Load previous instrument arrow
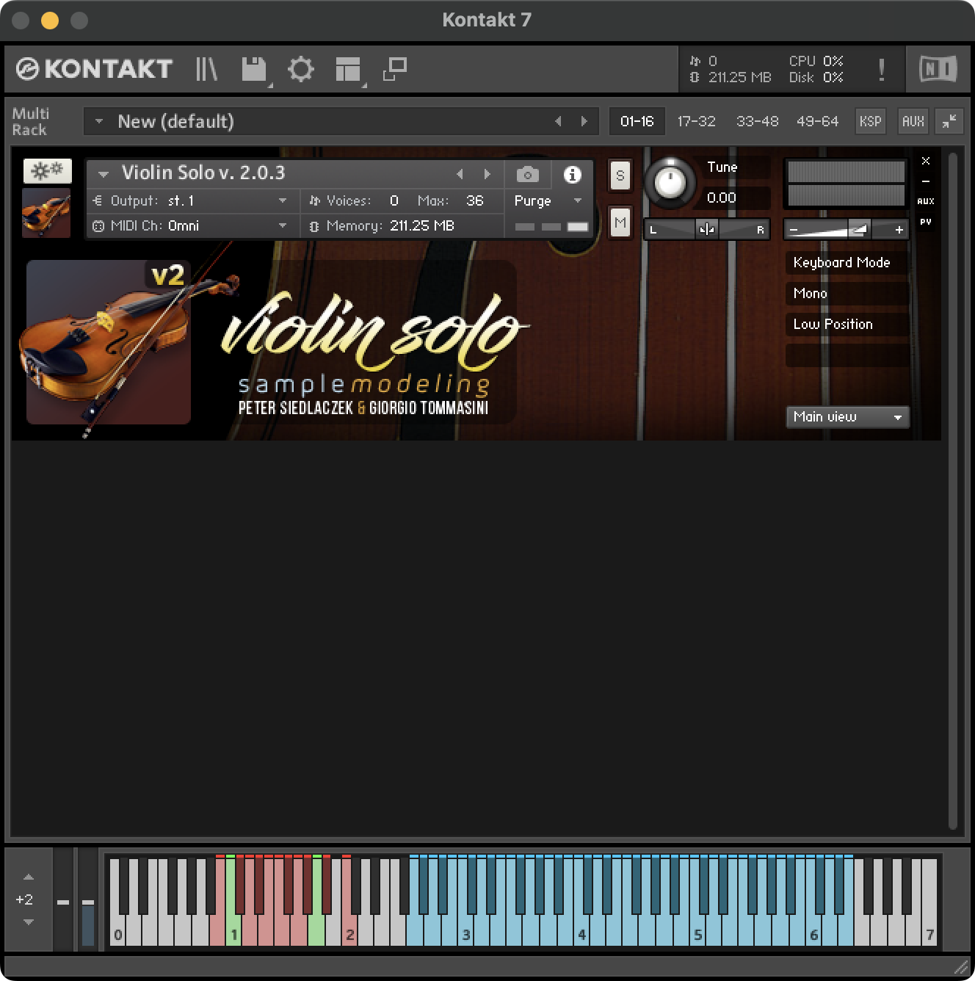 pos(460,174)
